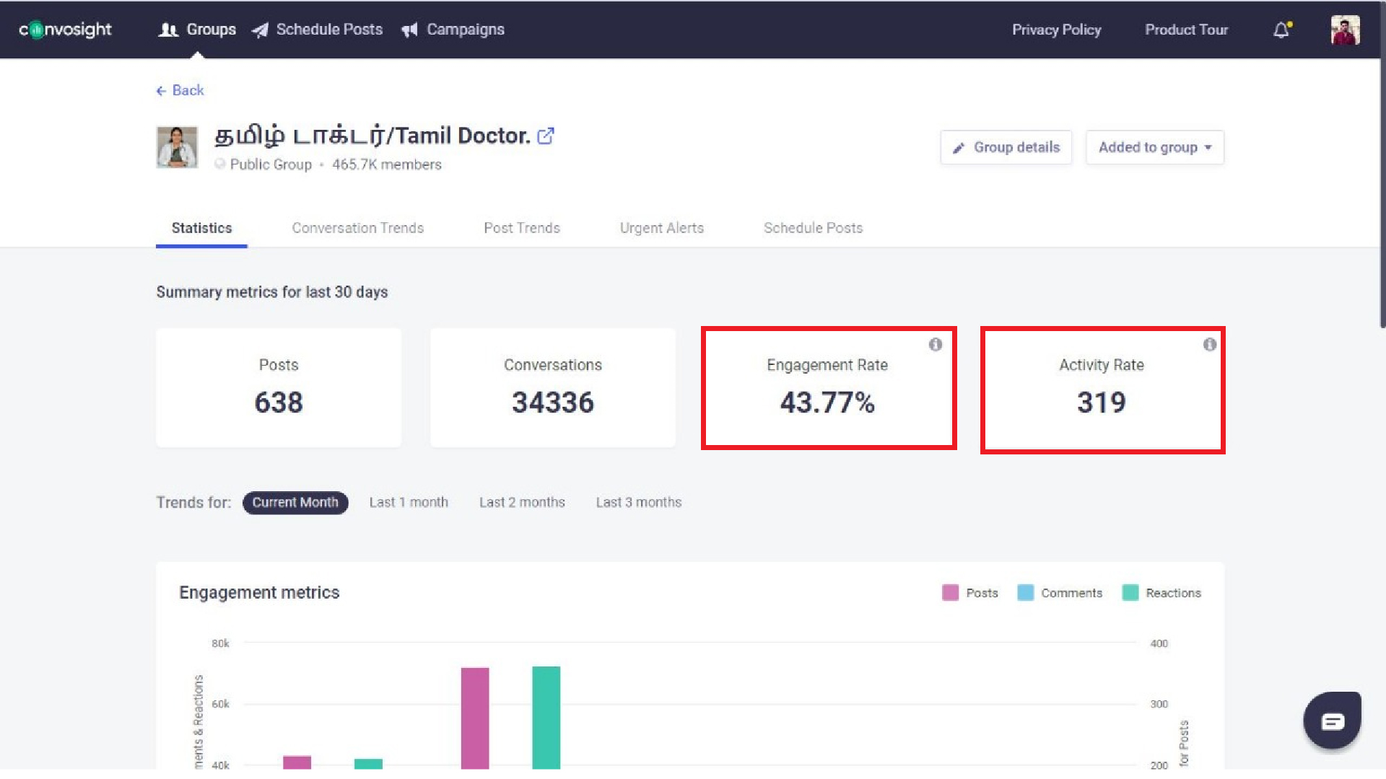This screenshot has width=1386, height=779.
Task: Switch to the Post Trends tab
Action: pos(522,228)
